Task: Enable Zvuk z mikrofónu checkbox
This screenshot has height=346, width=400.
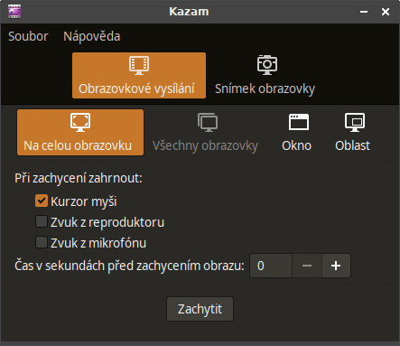Action: (42, 242)
